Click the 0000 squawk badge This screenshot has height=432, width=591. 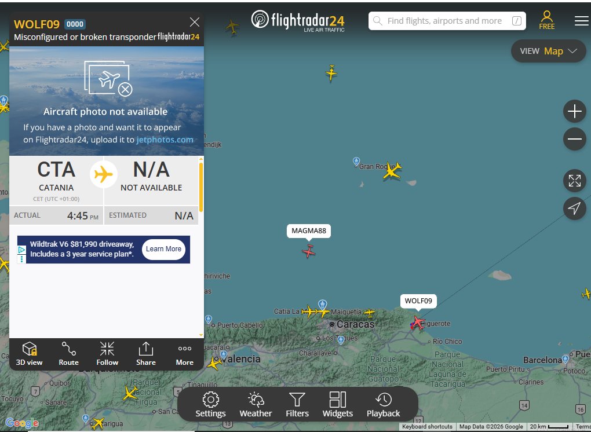pos(75,24)
